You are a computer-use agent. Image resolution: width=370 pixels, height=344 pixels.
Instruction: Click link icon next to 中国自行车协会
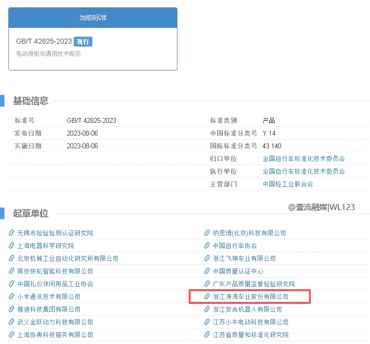[207, 246]
